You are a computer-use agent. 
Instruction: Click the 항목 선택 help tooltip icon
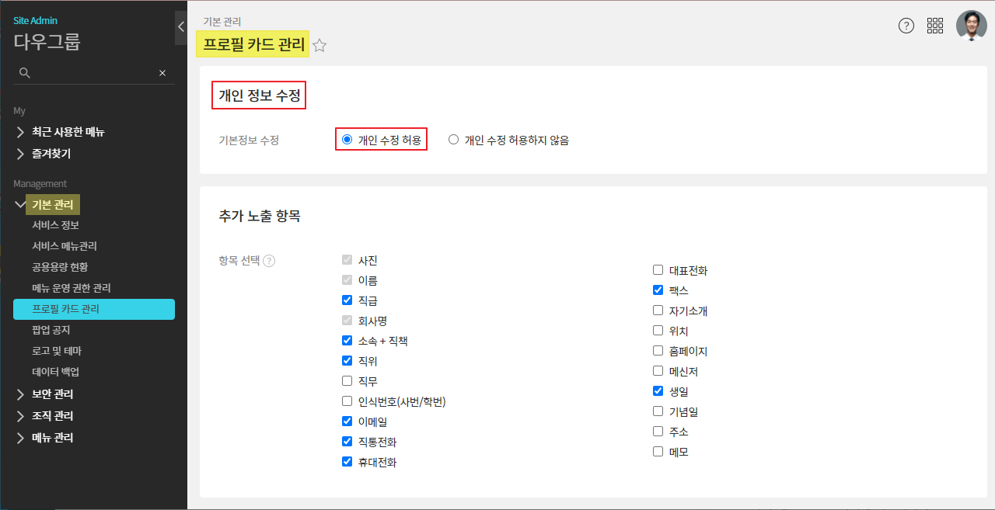coord(269,261)
